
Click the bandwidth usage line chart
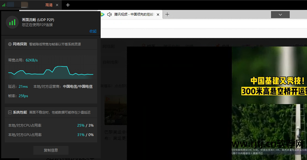pyautogui.click(x=51, y=72)
